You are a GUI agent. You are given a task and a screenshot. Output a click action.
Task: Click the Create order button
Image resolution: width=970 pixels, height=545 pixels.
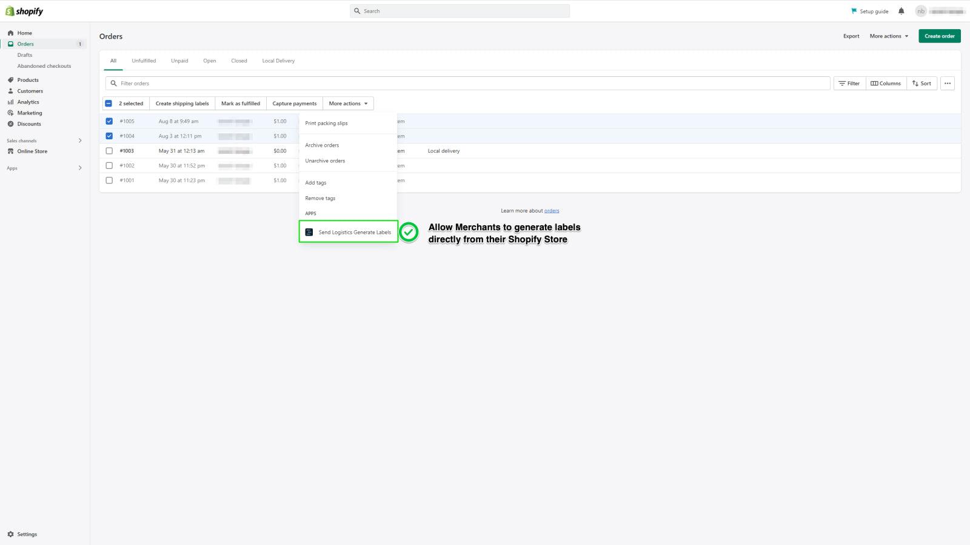(939, 36)
